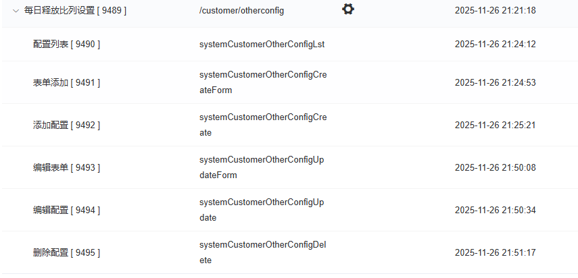Viewport: 578px width, 278px height.
Task: Select the 添加配置 [ 9492 ] row
Action: 66,126
